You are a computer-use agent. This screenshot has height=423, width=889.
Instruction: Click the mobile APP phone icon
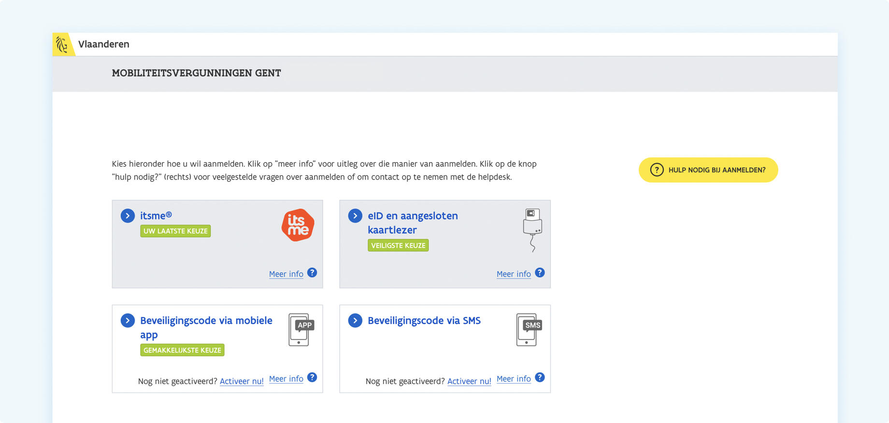(x=301, y=329)
